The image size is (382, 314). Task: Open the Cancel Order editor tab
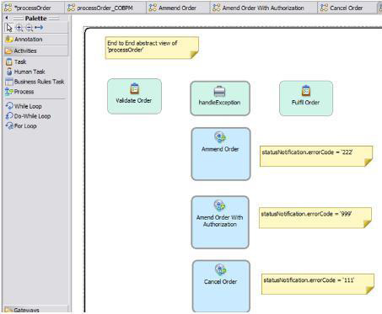click(x=347, y=8)
